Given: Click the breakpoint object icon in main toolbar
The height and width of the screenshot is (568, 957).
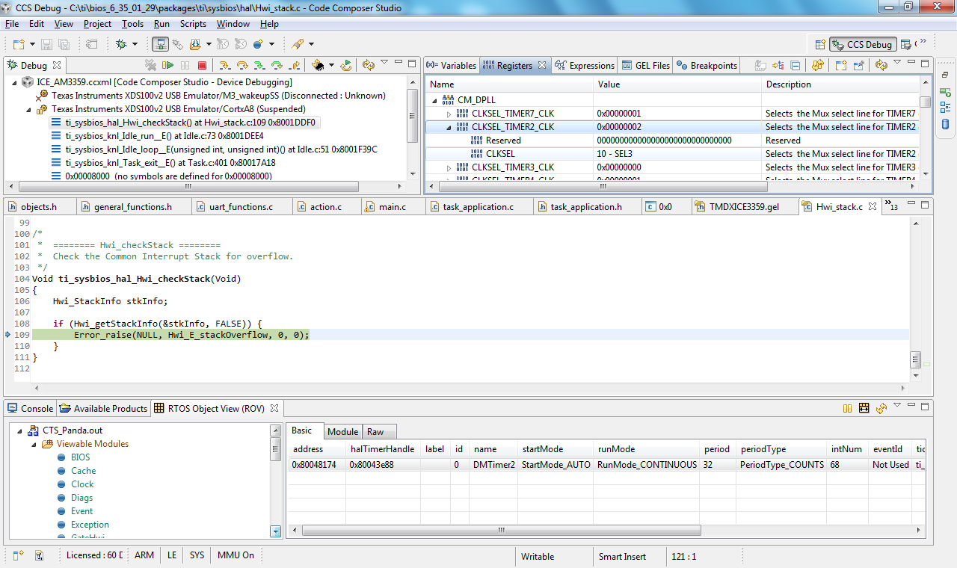Looking at the screenshot, I should 258,44.
